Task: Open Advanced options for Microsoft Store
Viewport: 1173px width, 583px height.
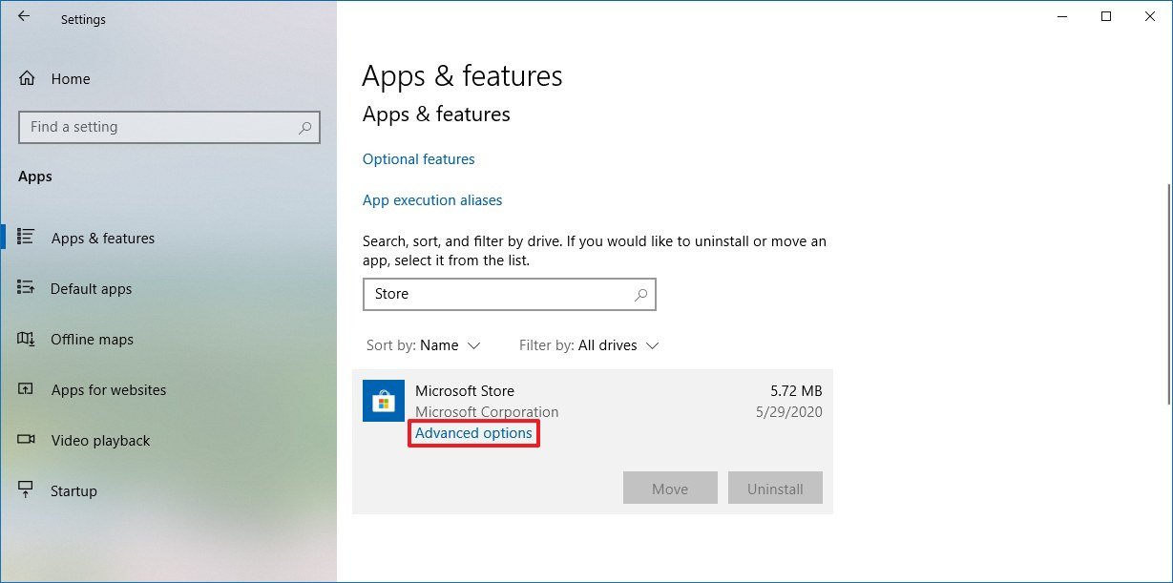Action: [x=473, y=432]
